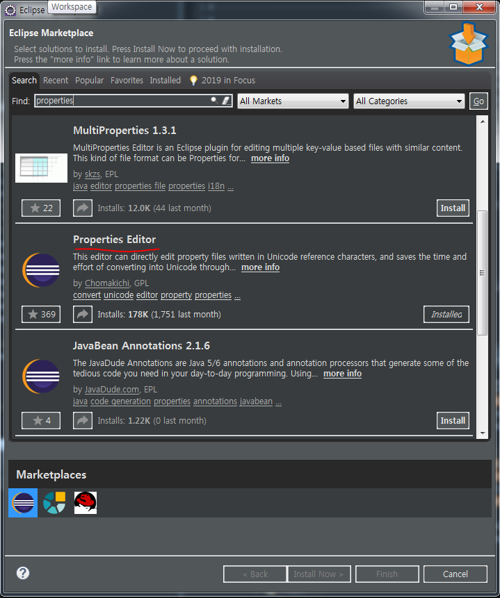The image size is (500, 598).
Task: Click the Properties Editor Eclipse logo icon
Action: click(x=41, y=270)
